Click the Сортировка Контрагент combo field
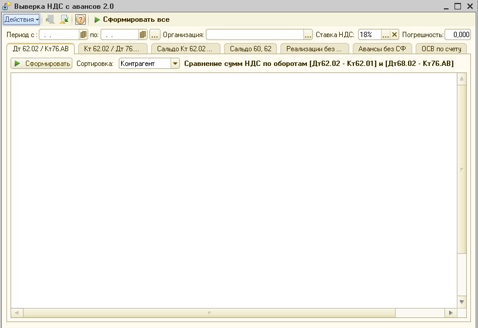The width and height of the screenshot is (478, 328). click(145, 64)
